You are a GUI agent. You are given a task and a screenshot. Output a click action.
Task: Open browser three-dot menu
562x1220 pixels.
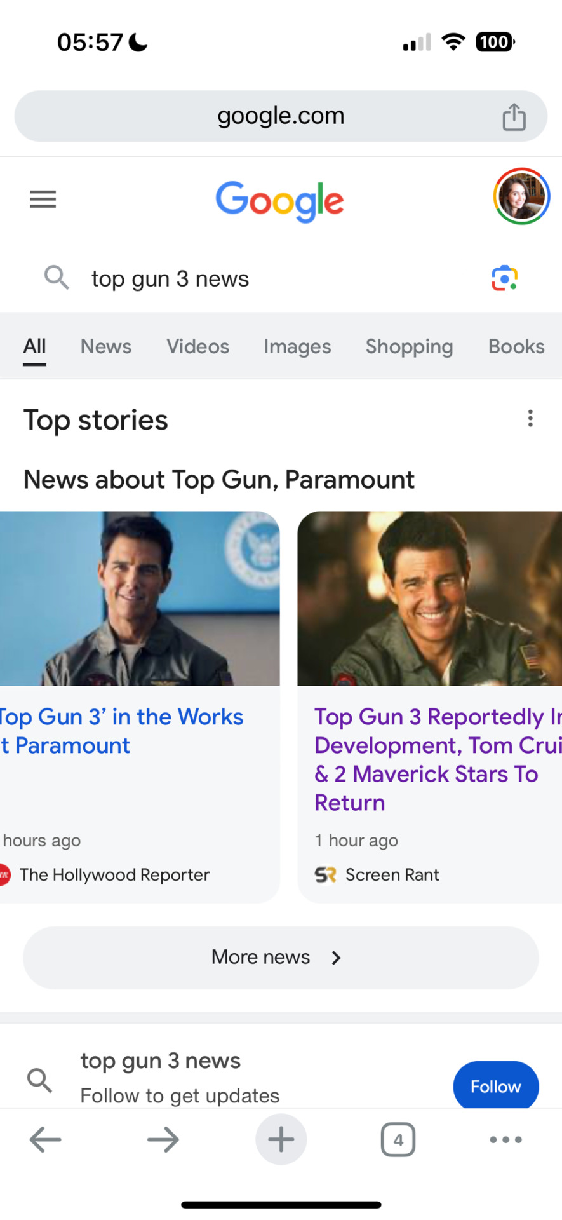tap(506, 1139)
